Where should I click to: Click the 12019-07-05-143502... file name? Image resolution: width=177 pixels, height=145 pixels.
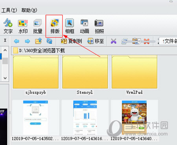pos(35,139)
